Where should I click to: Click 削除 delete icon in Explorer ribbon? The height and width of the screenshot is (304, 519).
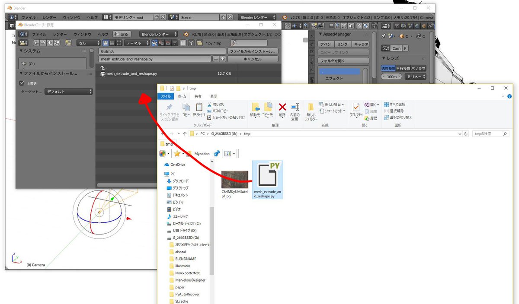(x=282, y=110)
